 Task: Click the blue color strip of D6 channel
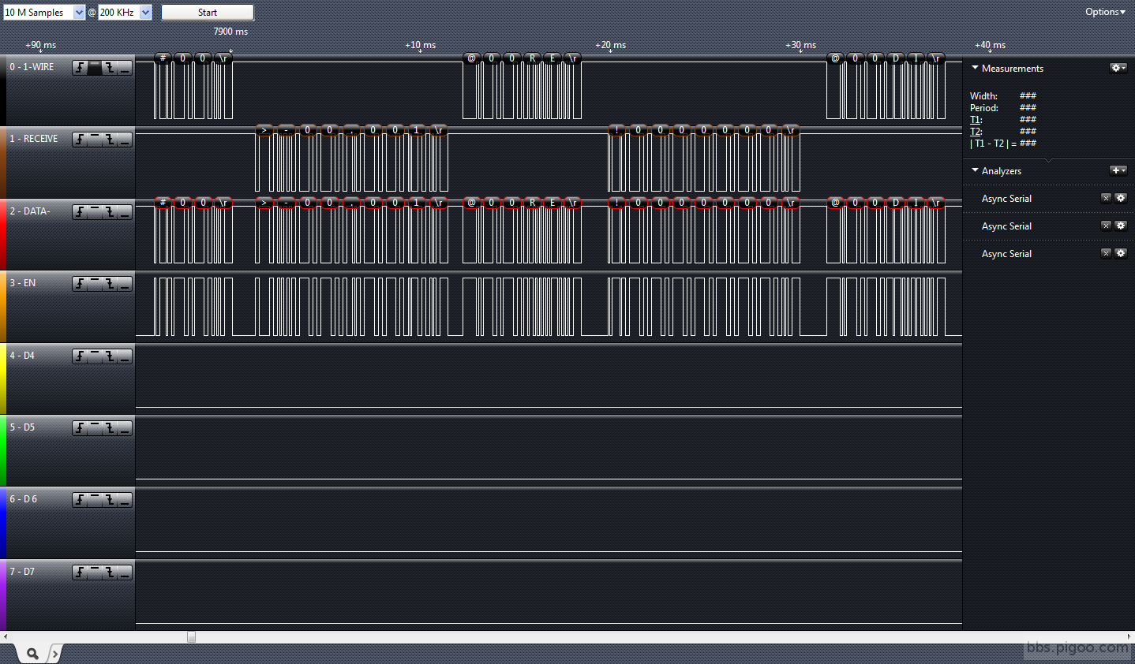pyautogui.click(x=3, y=523)
